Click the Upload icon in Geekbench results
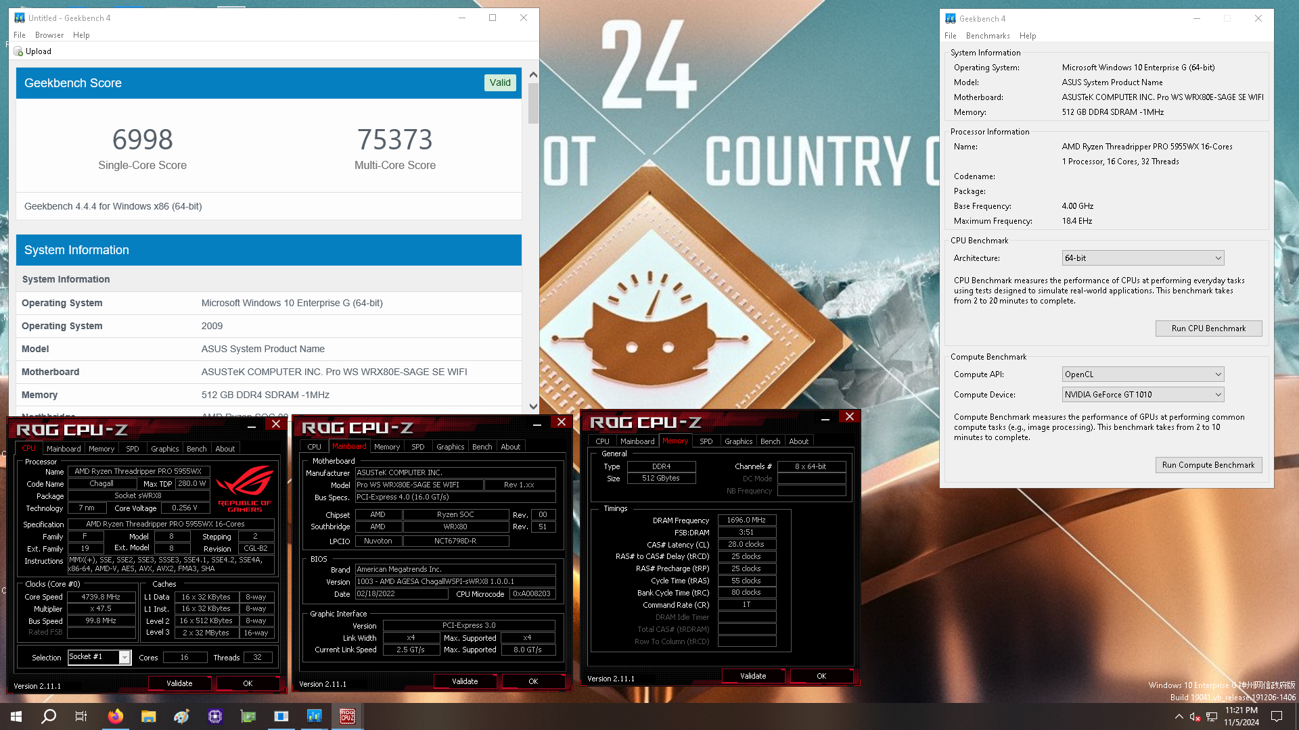This screenshot has height=730, width=1299. click(19, 51)
